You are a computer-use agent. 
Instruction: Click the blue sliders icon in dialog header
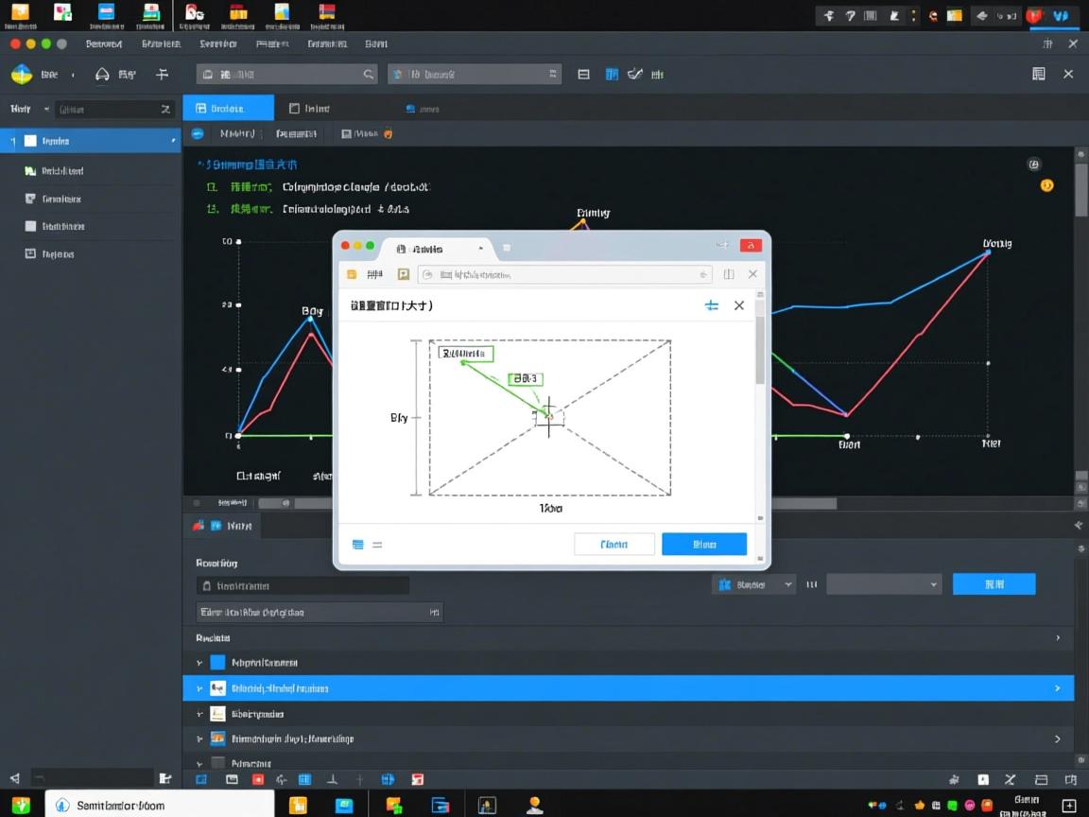pos(712,305)
